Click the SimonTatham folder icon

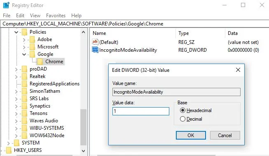point(25,91)
